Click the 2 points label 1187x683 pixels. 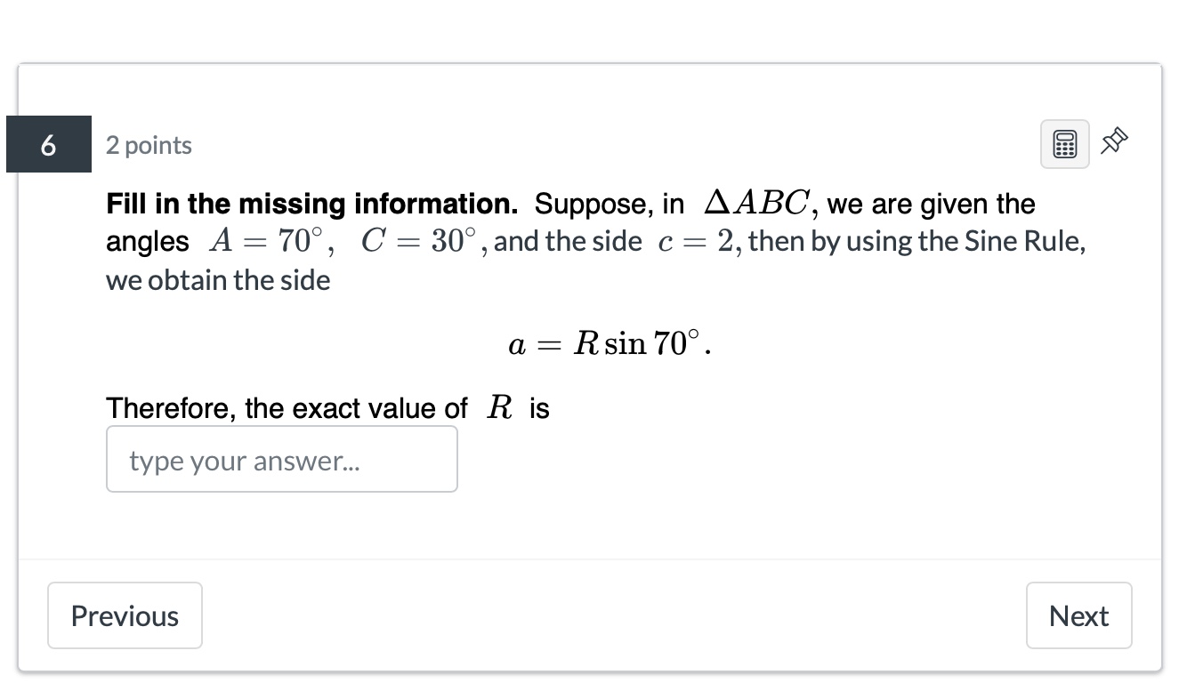click(x=149, y=145)
